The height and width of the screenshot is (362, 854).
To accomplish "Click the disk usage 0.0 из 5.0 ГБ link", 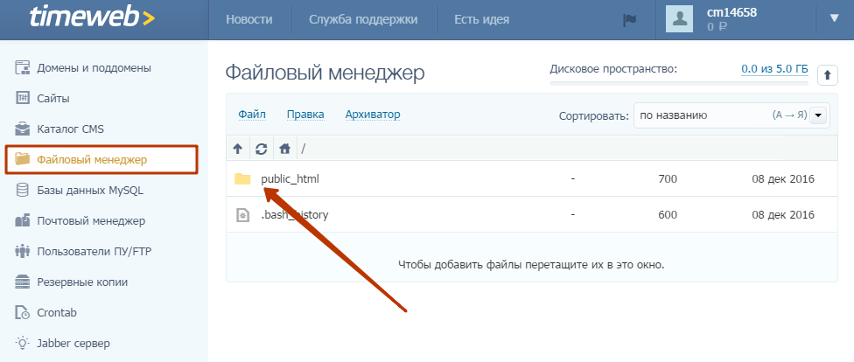I will tap(774, 69).
